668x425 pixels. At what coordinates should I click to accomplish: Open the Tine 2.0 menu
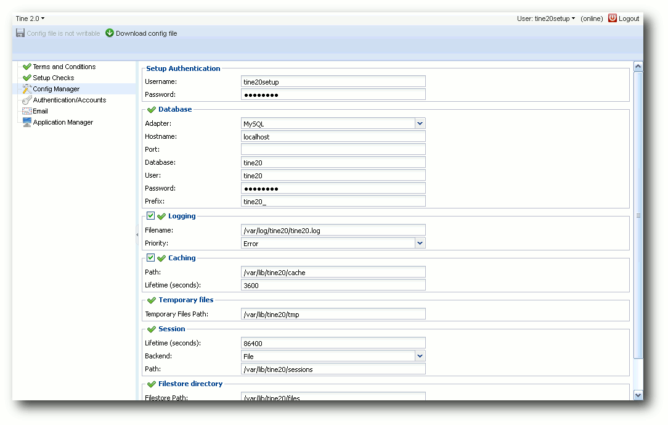[x=30, y=19]
